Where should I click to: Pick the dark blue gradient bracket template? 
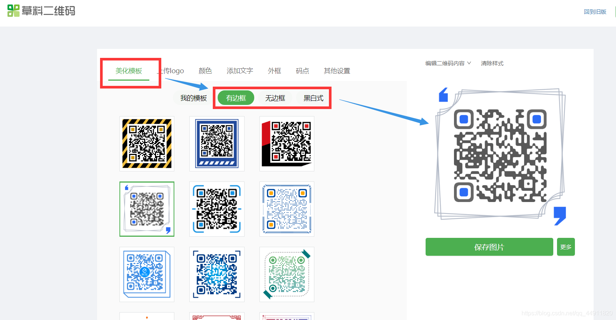[217, 274]
